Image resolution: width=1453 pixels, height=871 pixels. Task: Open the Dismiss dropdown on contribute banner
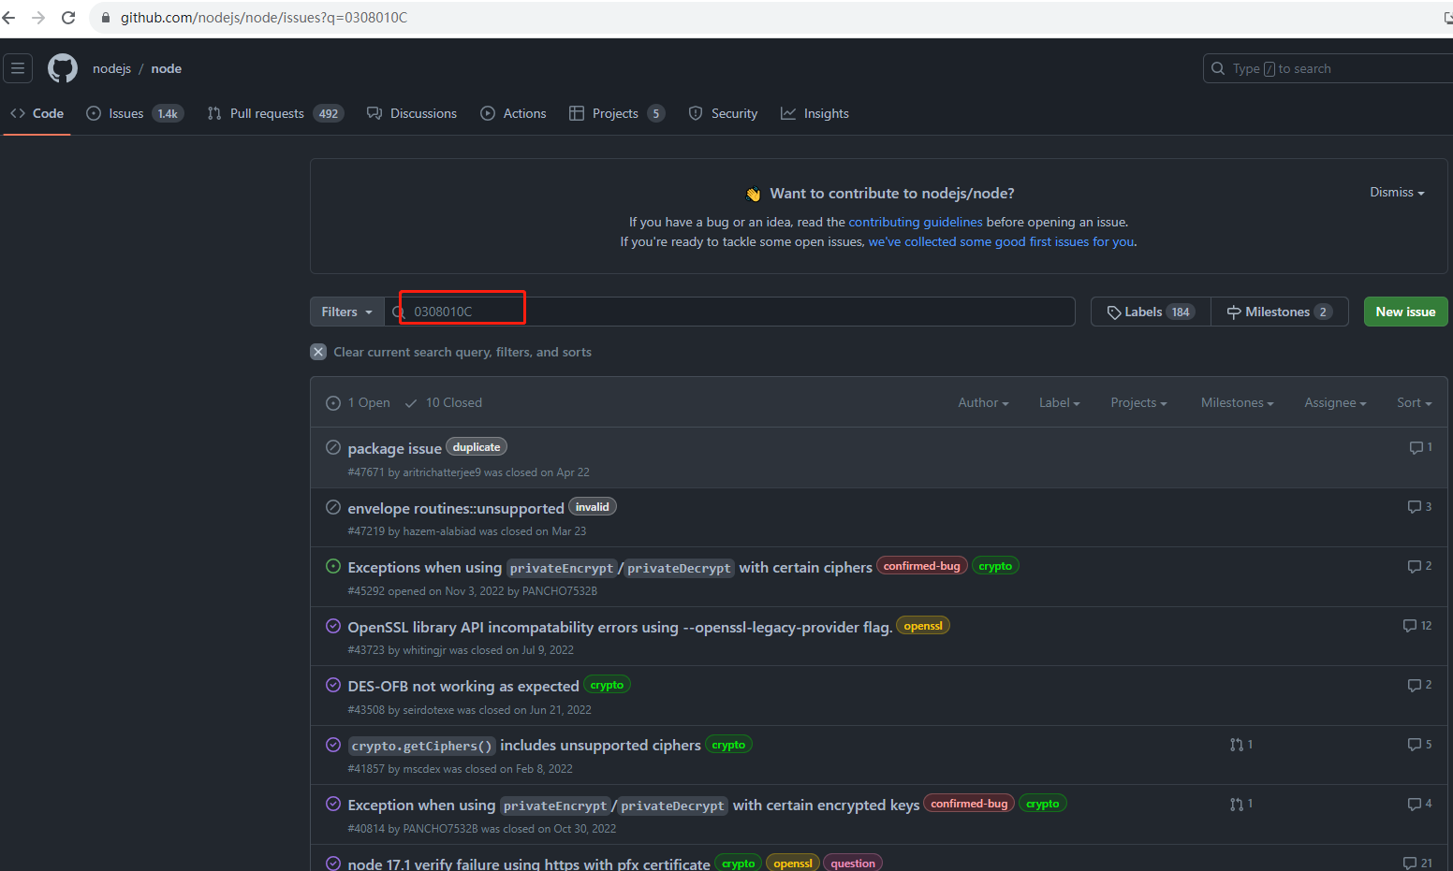(x=1397, y=192)
